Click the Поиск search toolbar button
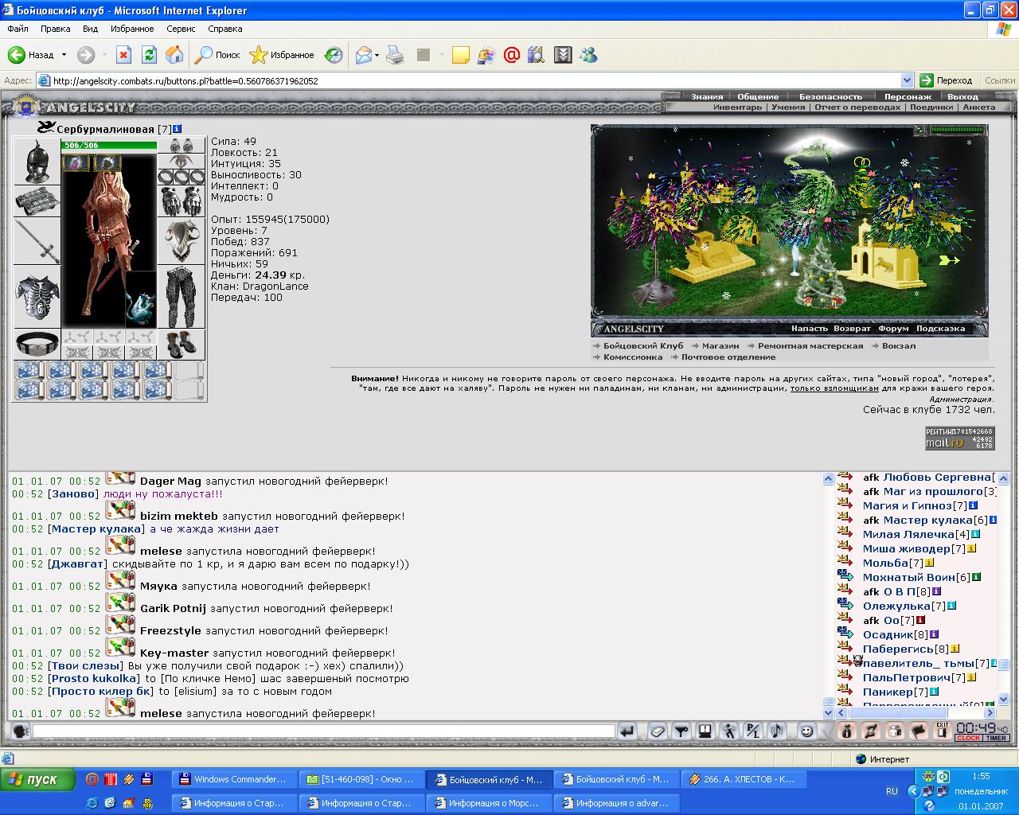1019x815 pixels. (x=218, y=55)
